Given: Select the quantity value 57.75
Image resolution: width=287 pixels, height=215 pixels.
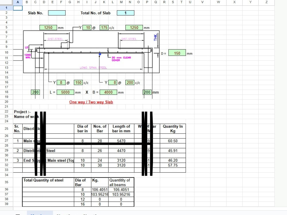Looking at the screenshot, I should tap(173, 165).
